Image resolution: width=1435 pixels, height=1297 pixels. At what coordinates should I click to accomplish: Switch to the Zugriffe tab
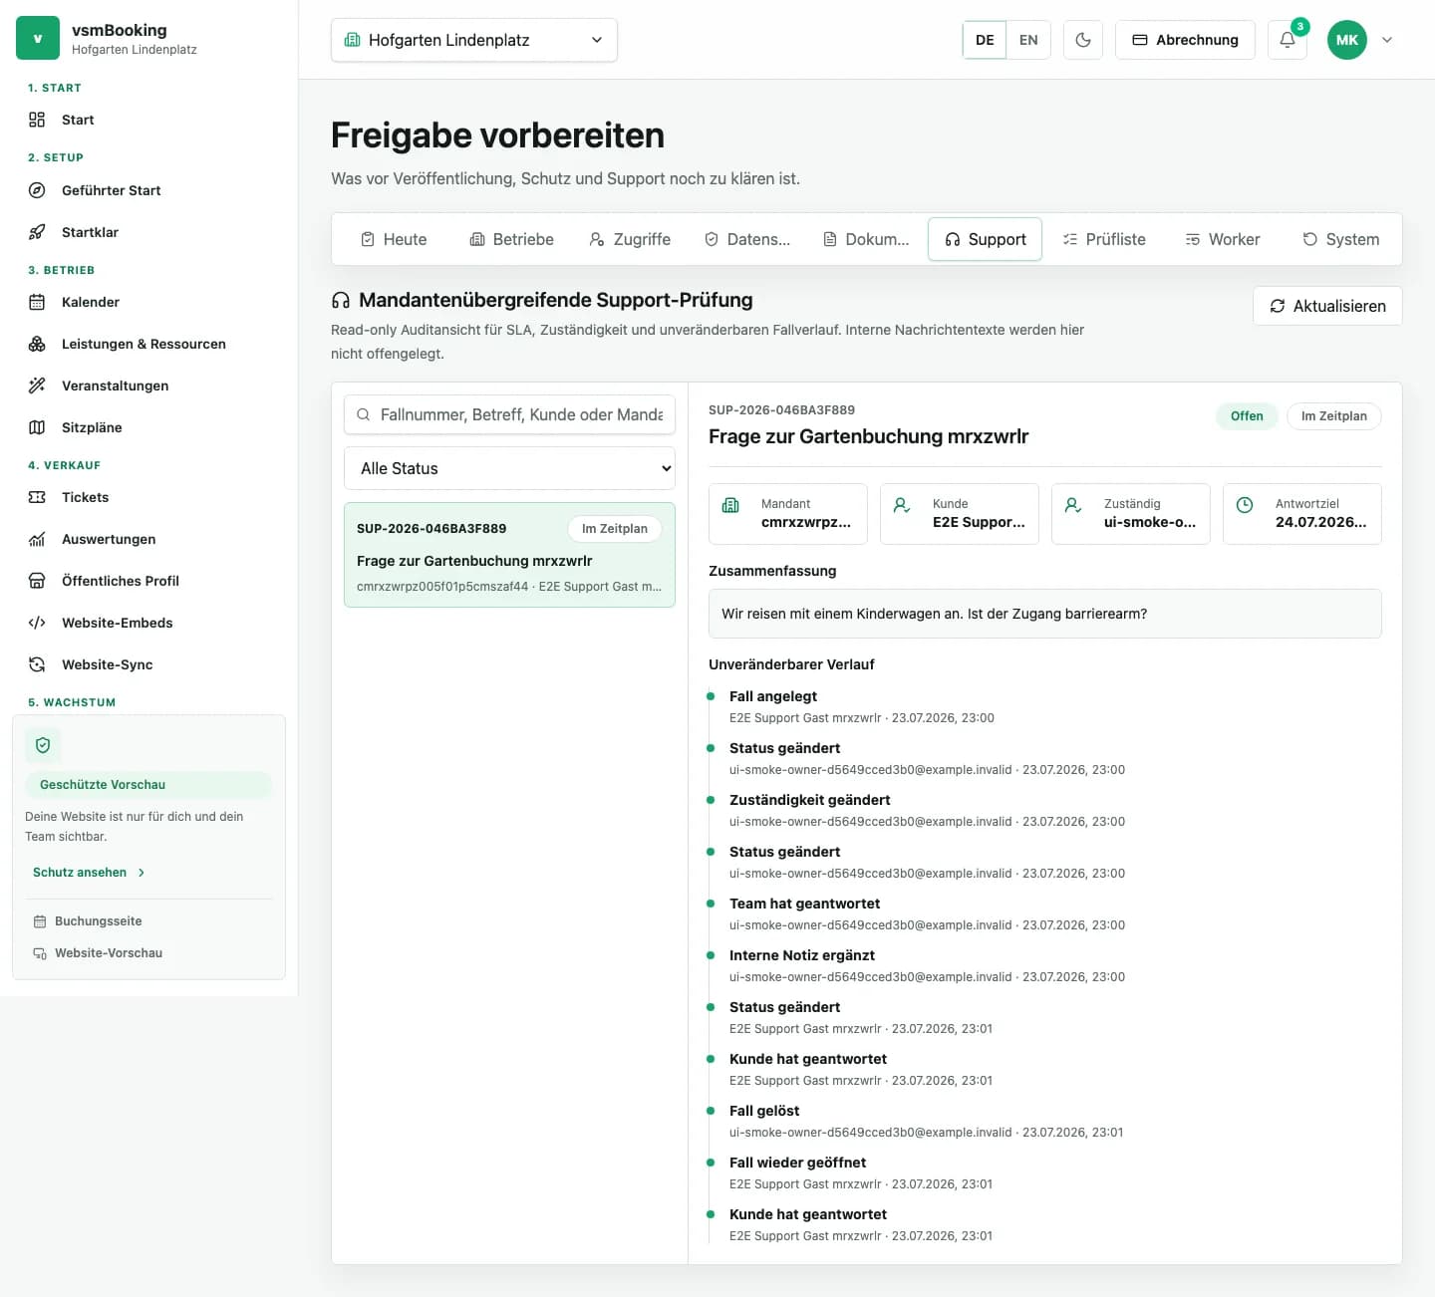pos(630,239)
